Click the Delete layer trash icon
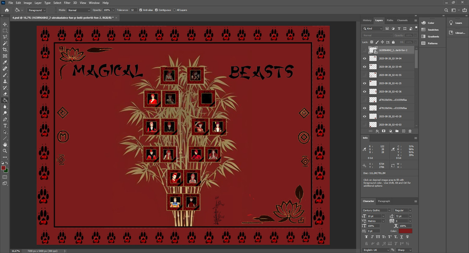The image size is (469, 253). click(410, 131)
